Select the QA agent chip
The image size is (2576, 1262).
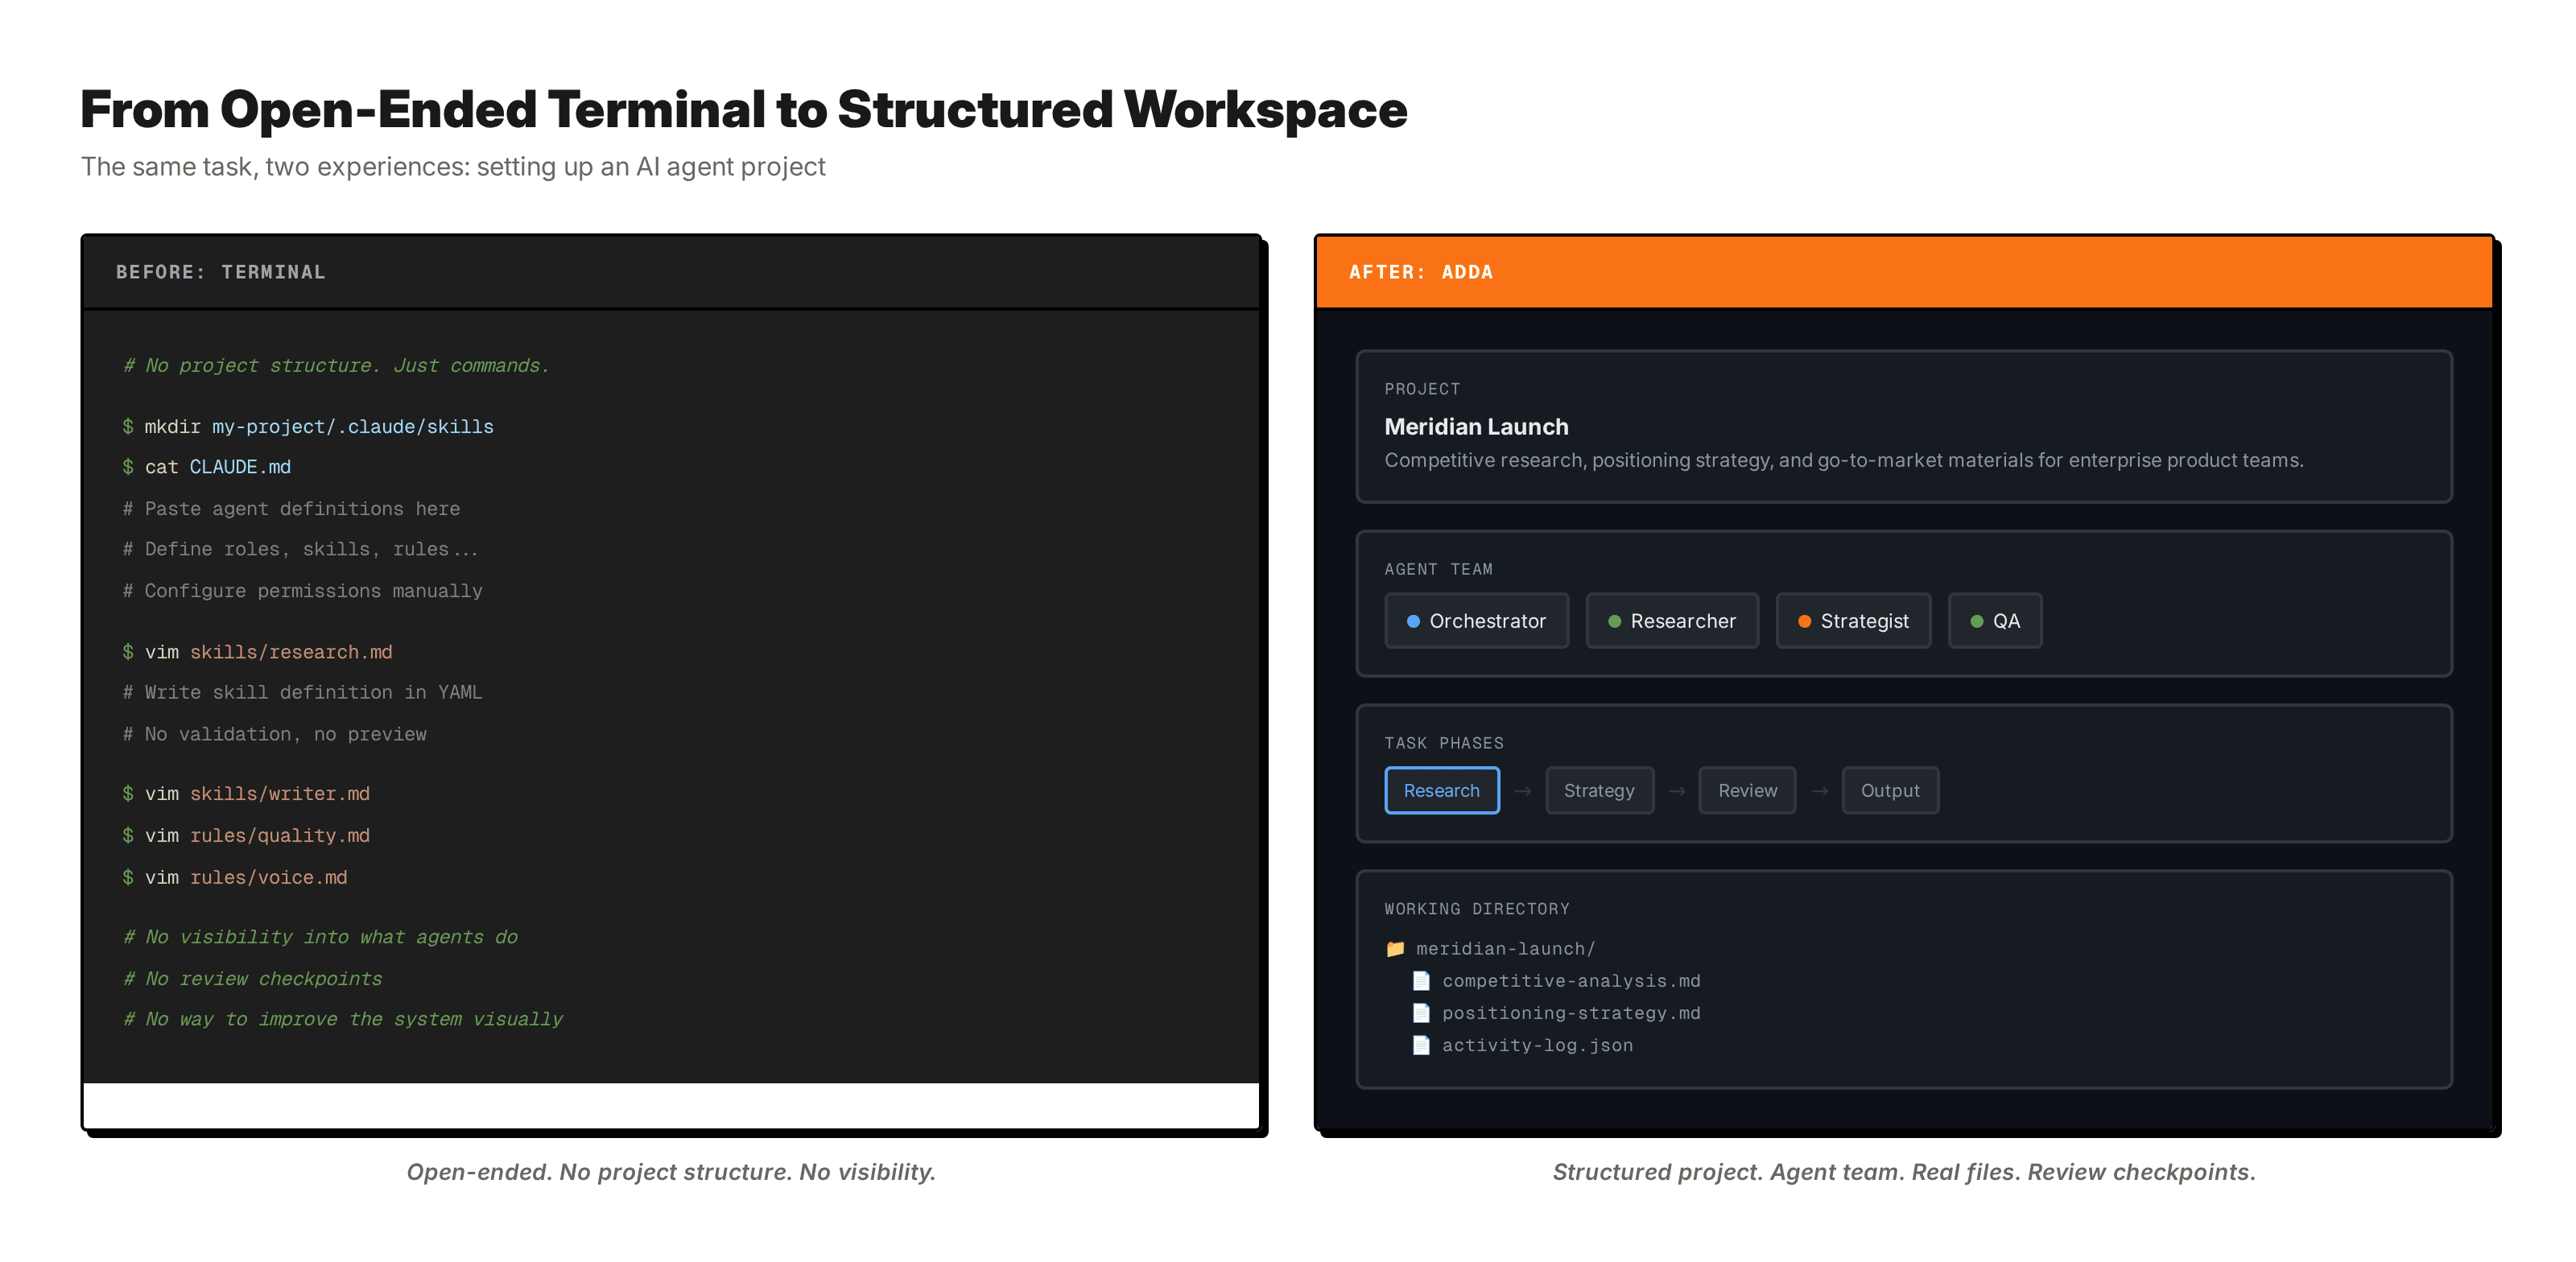1994,621
